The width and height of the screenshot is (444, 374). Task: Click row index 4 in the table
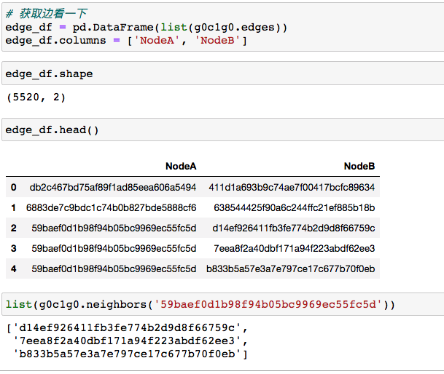tap(14, 268)
